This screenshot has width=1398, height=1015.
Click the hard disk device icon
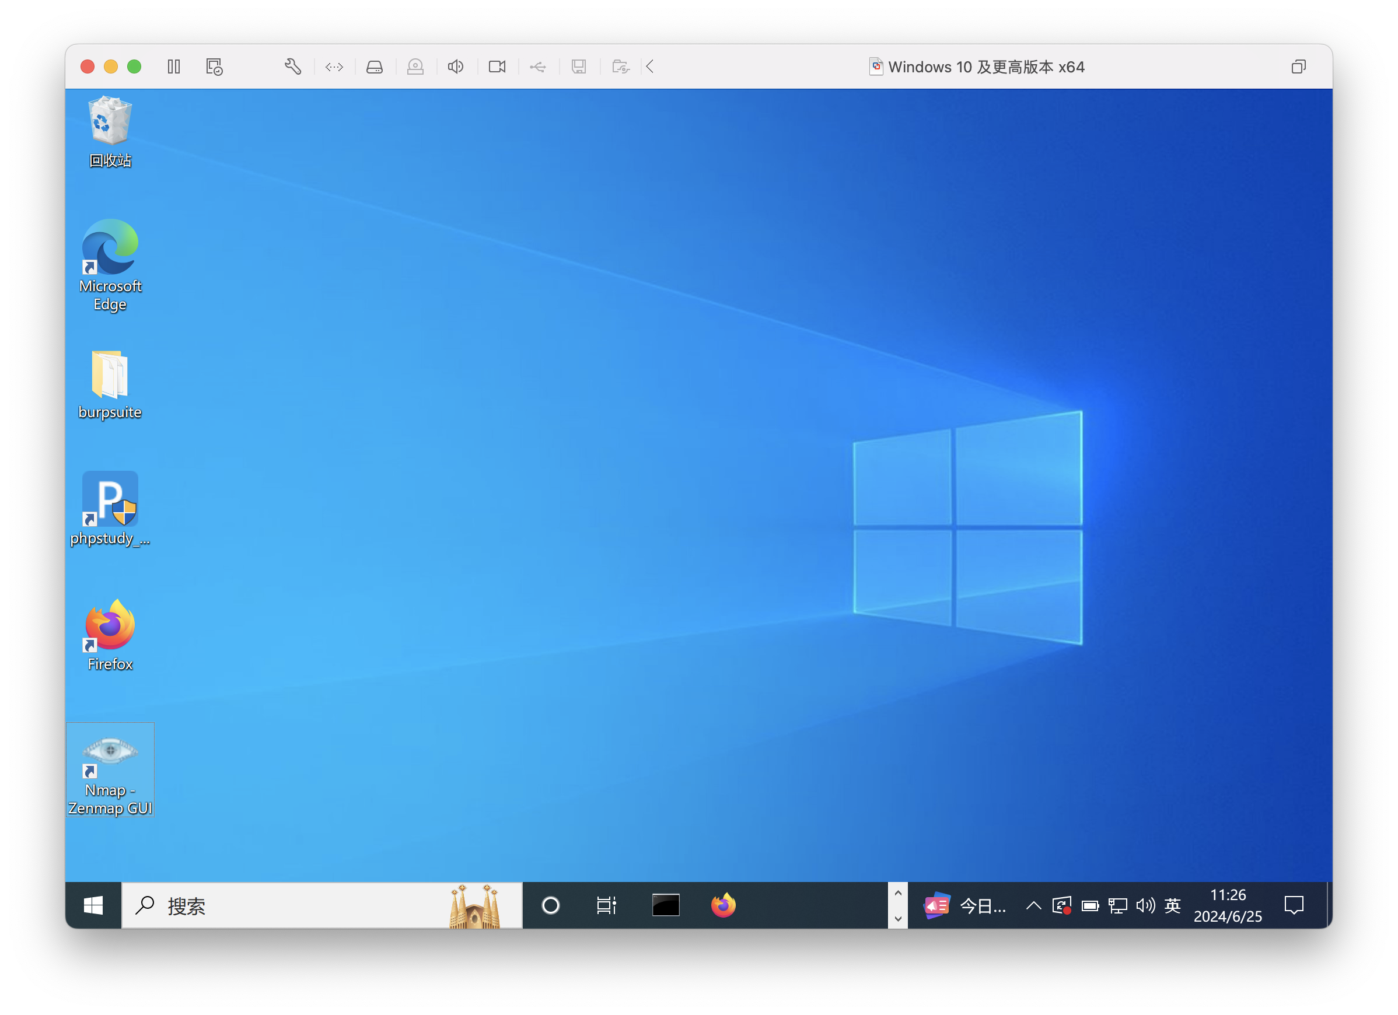374,66
